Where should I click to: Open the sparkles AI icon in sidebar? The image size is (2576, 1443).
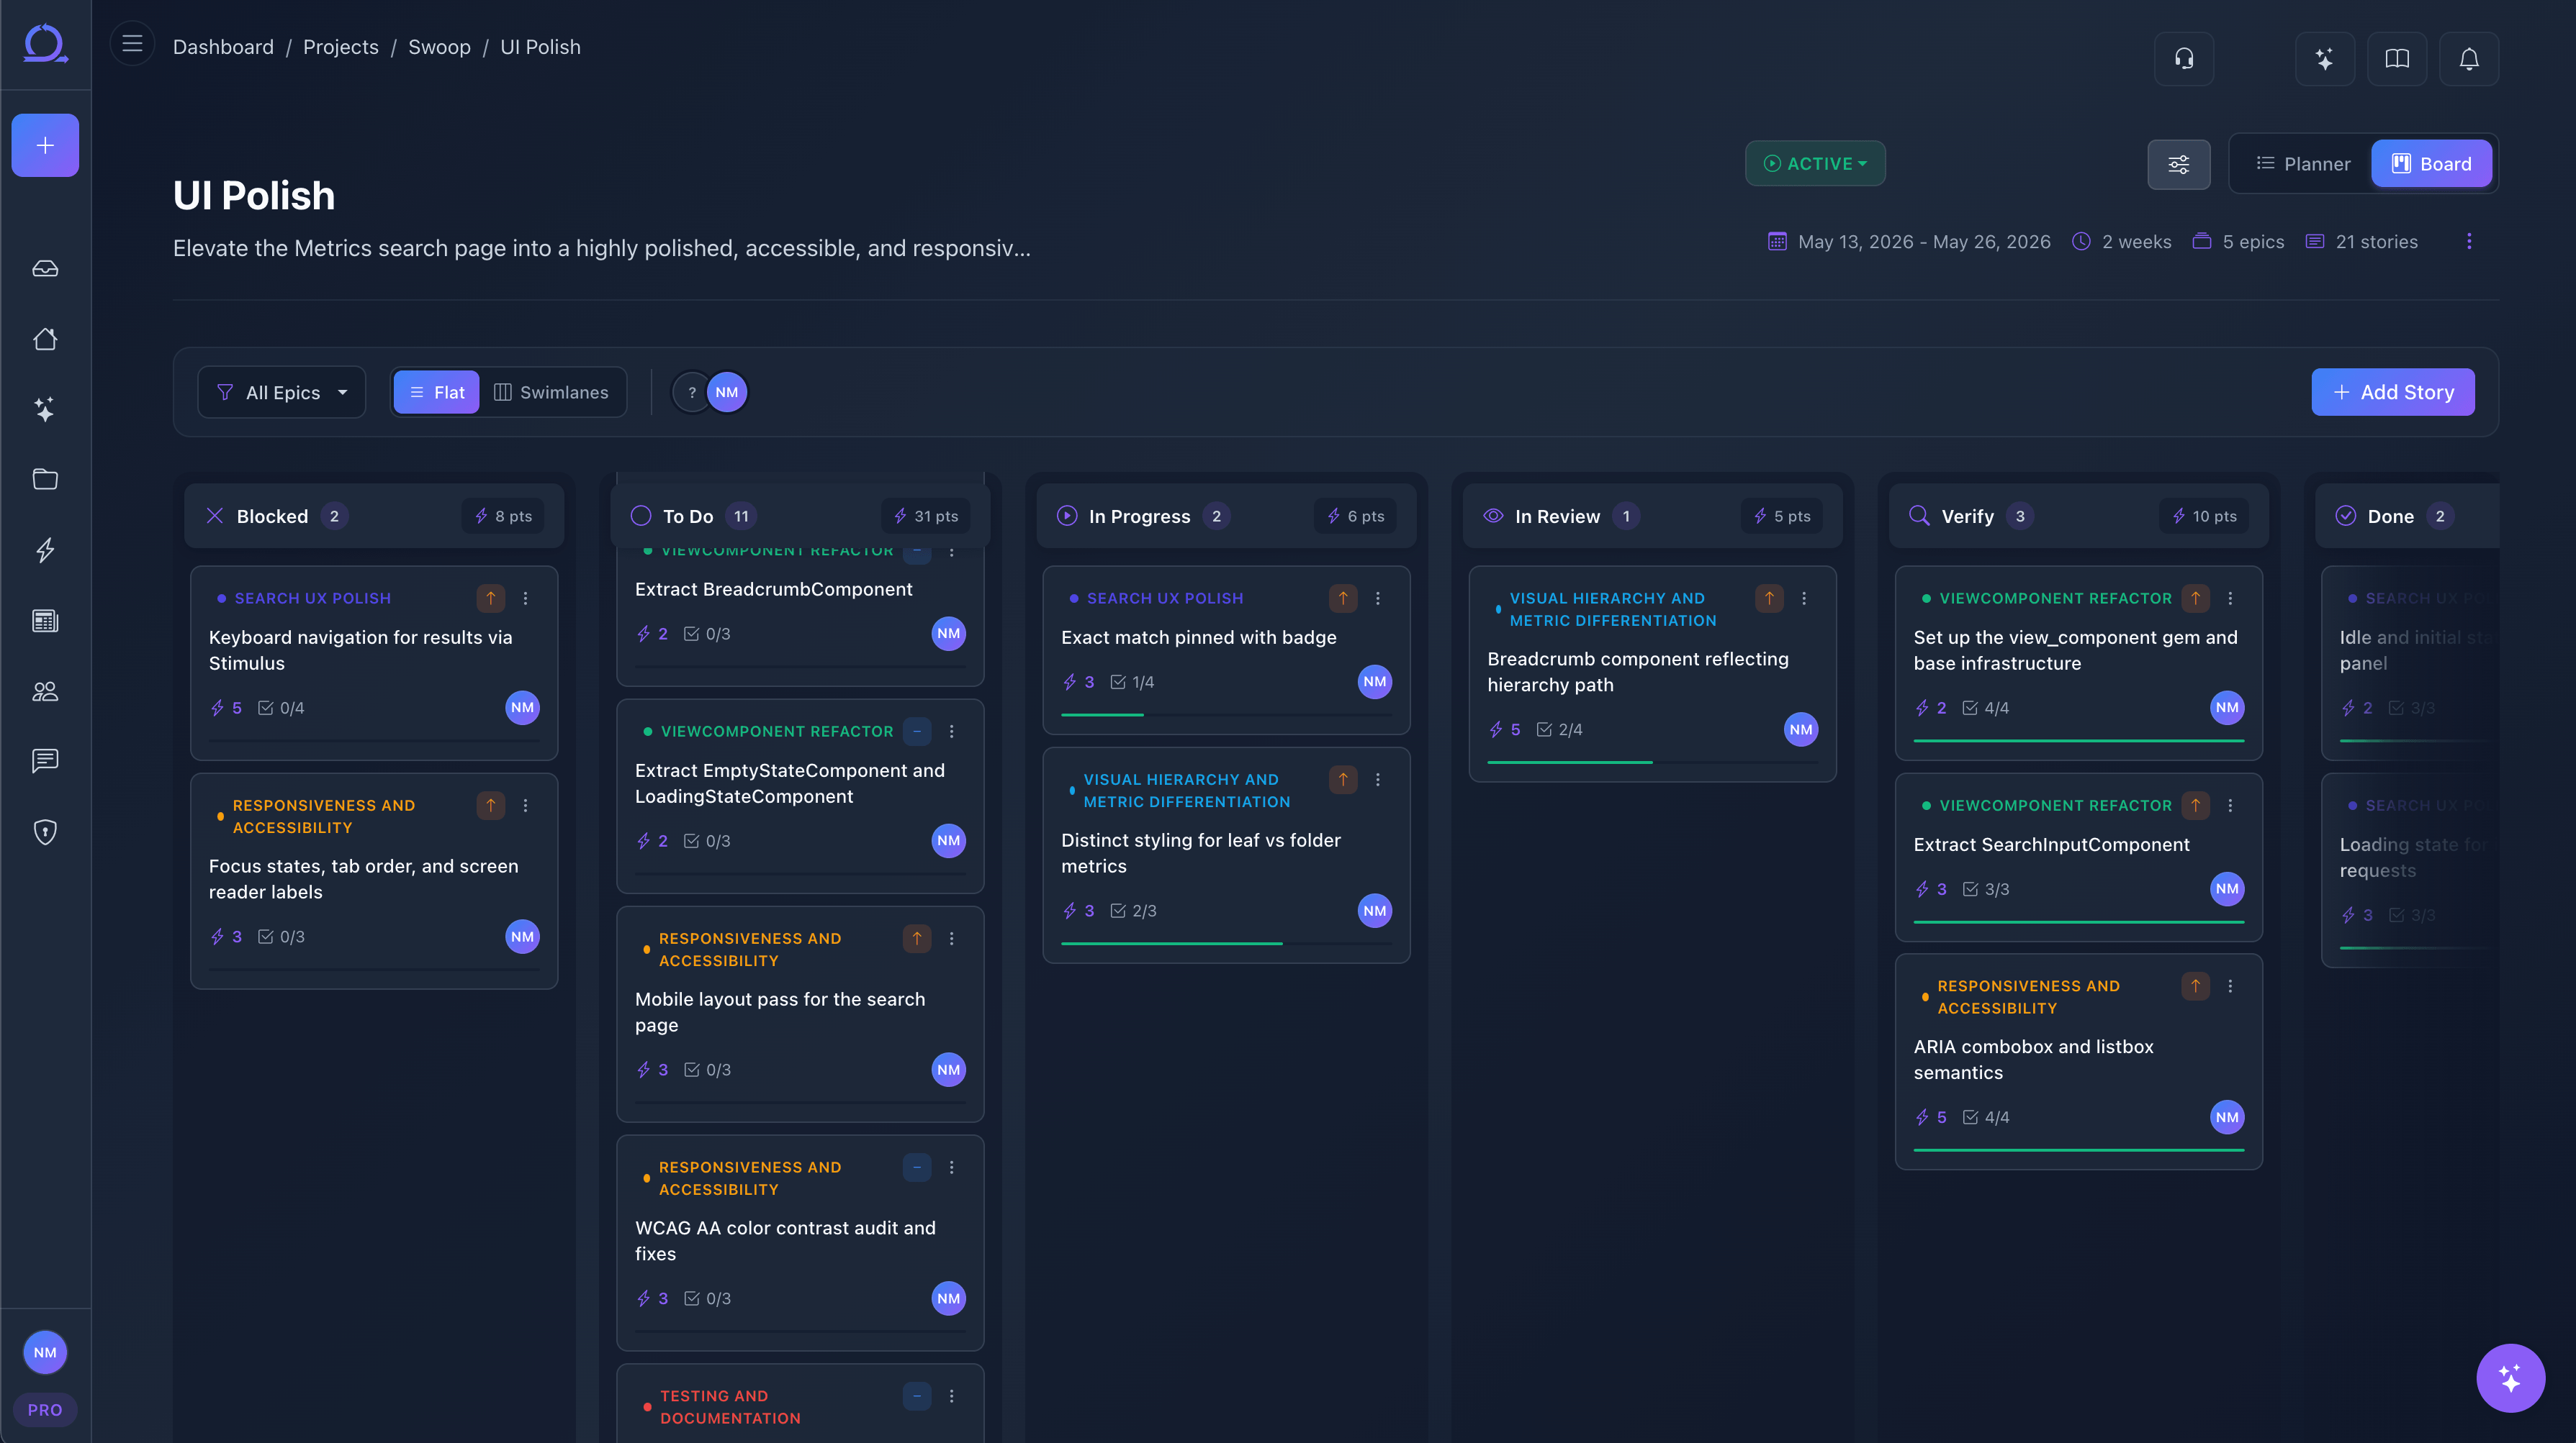[45, 409]
